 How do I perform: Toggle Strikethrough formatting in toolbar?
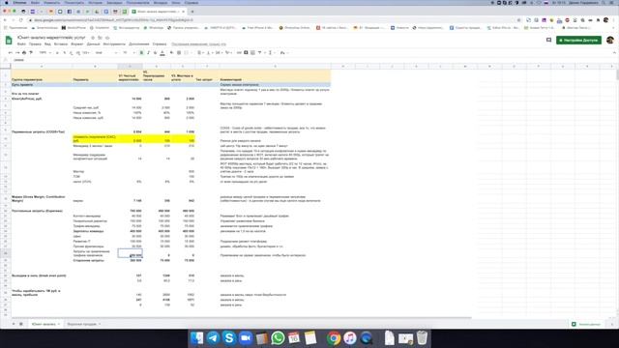click(155, 52)
